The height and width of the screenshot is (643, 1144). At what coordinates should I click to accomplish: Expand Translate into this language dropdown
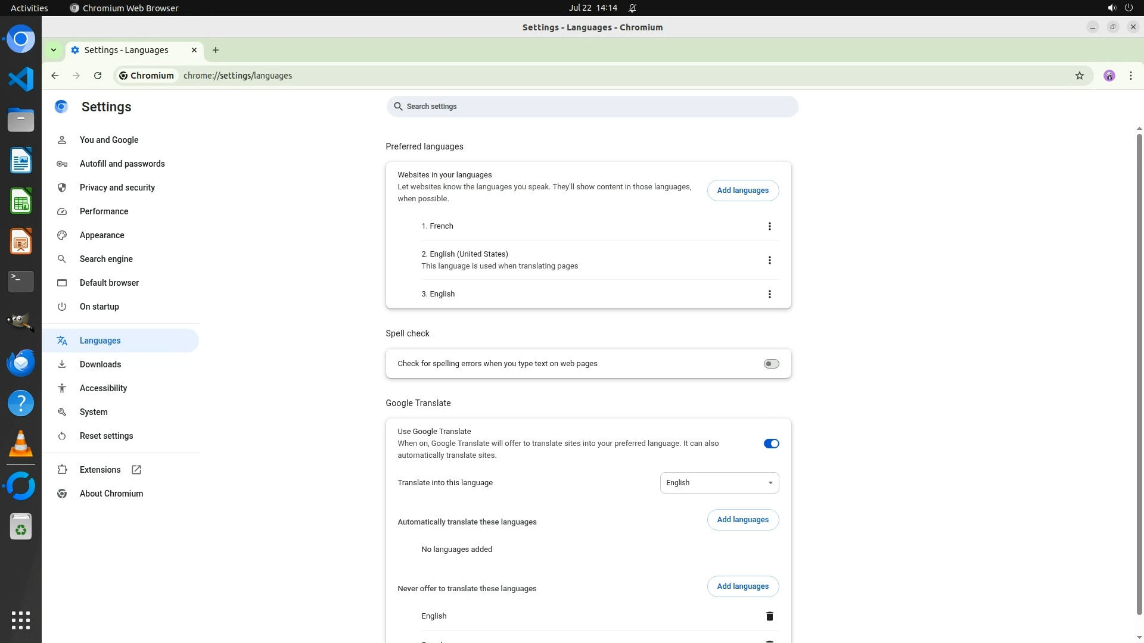[x=719, y=483]
